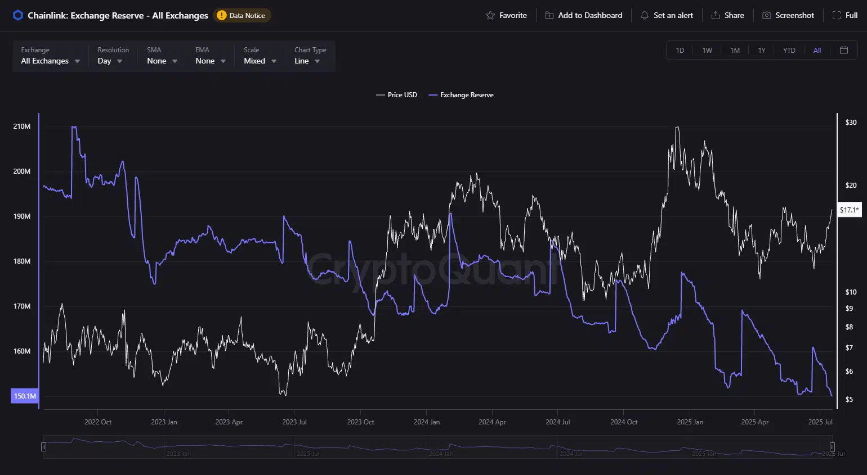867x475 pixels.
Task: Switch to the 1M time range tab
Action: pyautogui.click(x=735, y=50)
